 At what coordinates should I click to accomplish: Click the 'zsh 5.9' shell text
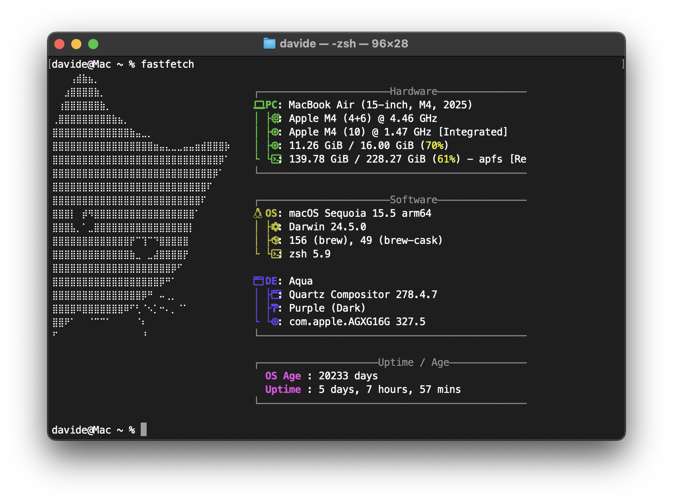pyautogui.click(x=310, y=254)
